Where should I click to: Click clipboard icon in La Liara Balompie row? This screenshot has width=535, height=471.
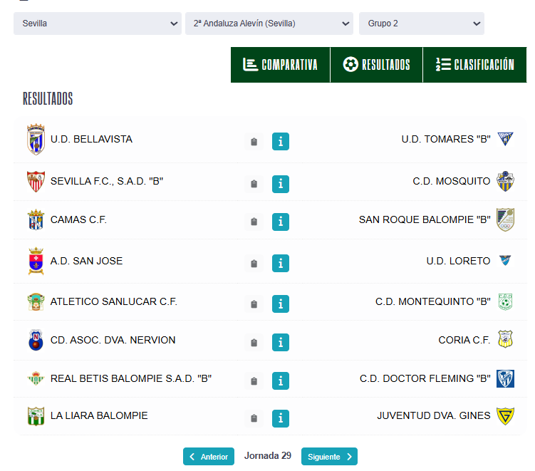(x=254, y=418)
